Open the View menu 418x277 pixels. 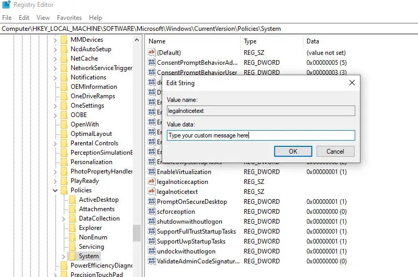[x=43, y=18]
